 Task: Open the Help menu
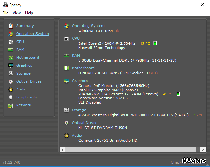[x=29, y=13]
